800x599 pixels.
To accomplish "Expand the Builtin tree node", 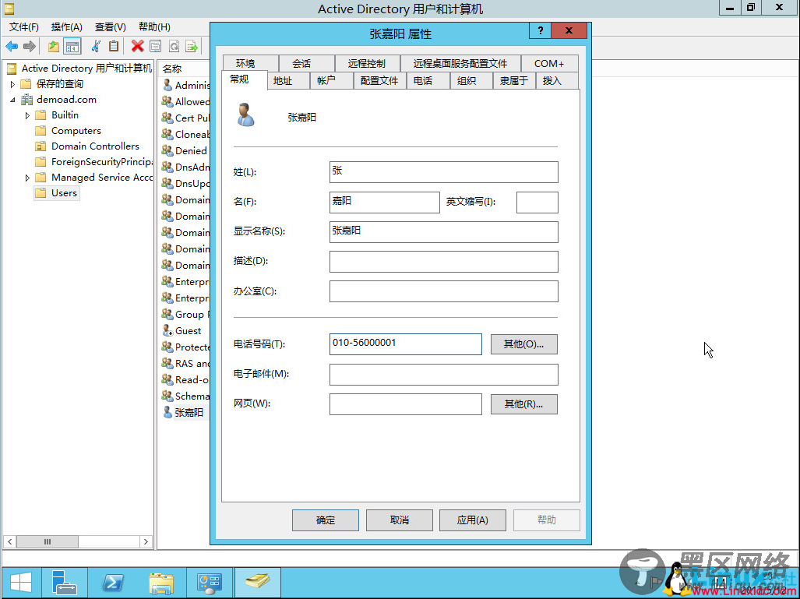I will pyautogui.click(x=27, y=116).
